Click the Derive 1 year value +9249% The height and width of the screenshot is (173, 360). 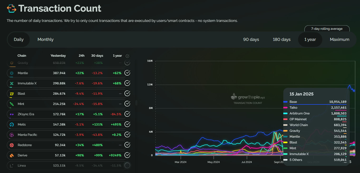(x=115, y=155)
